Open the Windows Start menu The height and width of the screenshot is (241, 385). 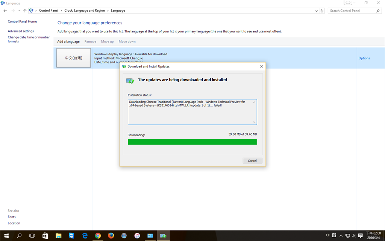(x=6, y=236)
